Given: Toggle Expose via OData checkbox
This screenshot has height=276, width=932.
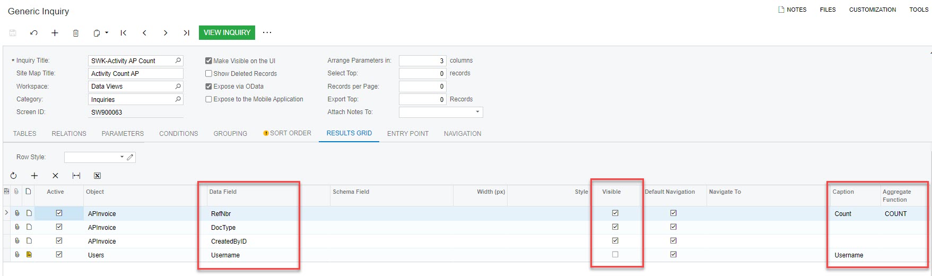Looking at the screenshot, I should (208, 86).
